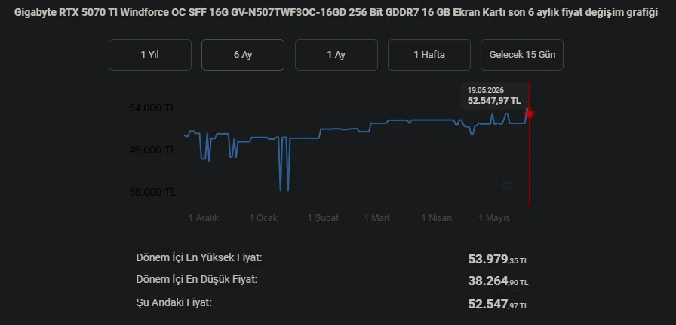Click the Şu Andaki Fiyat label
Viewport: 676px width, 325px height.
click(x=174, y=302)
